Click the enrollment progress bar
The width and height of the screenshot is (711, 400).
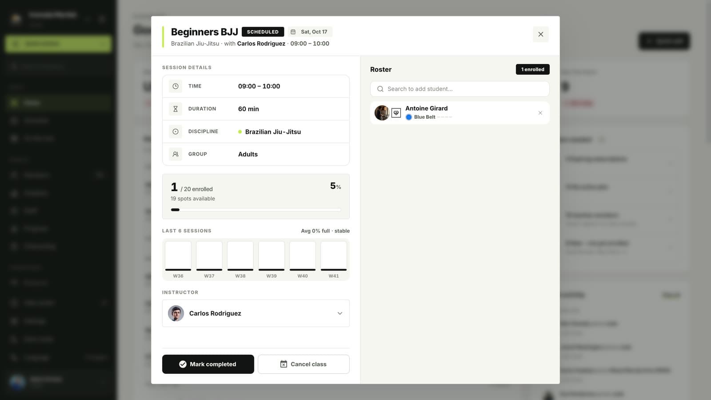pos(256,210)
